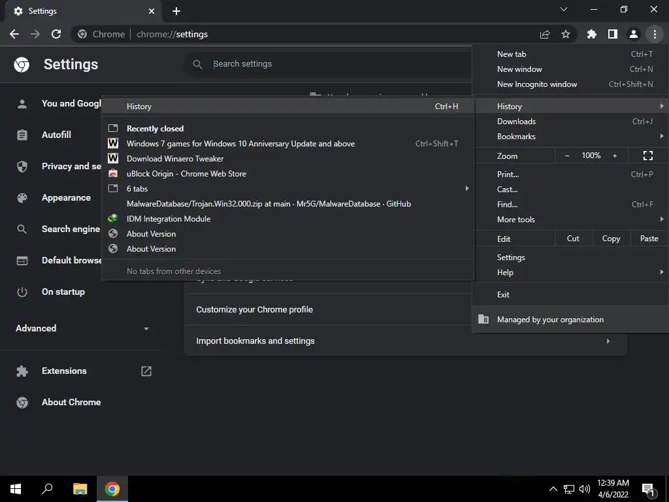669x502 pixels.
Task: Click the Extensions external-link icon in sidebar
Action: pyautogui.click(x=146, y=371)
